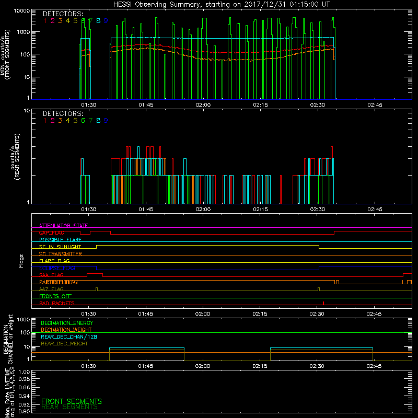
Task: Select red detector 1 in front segments legend
Action: pos(45,20)
